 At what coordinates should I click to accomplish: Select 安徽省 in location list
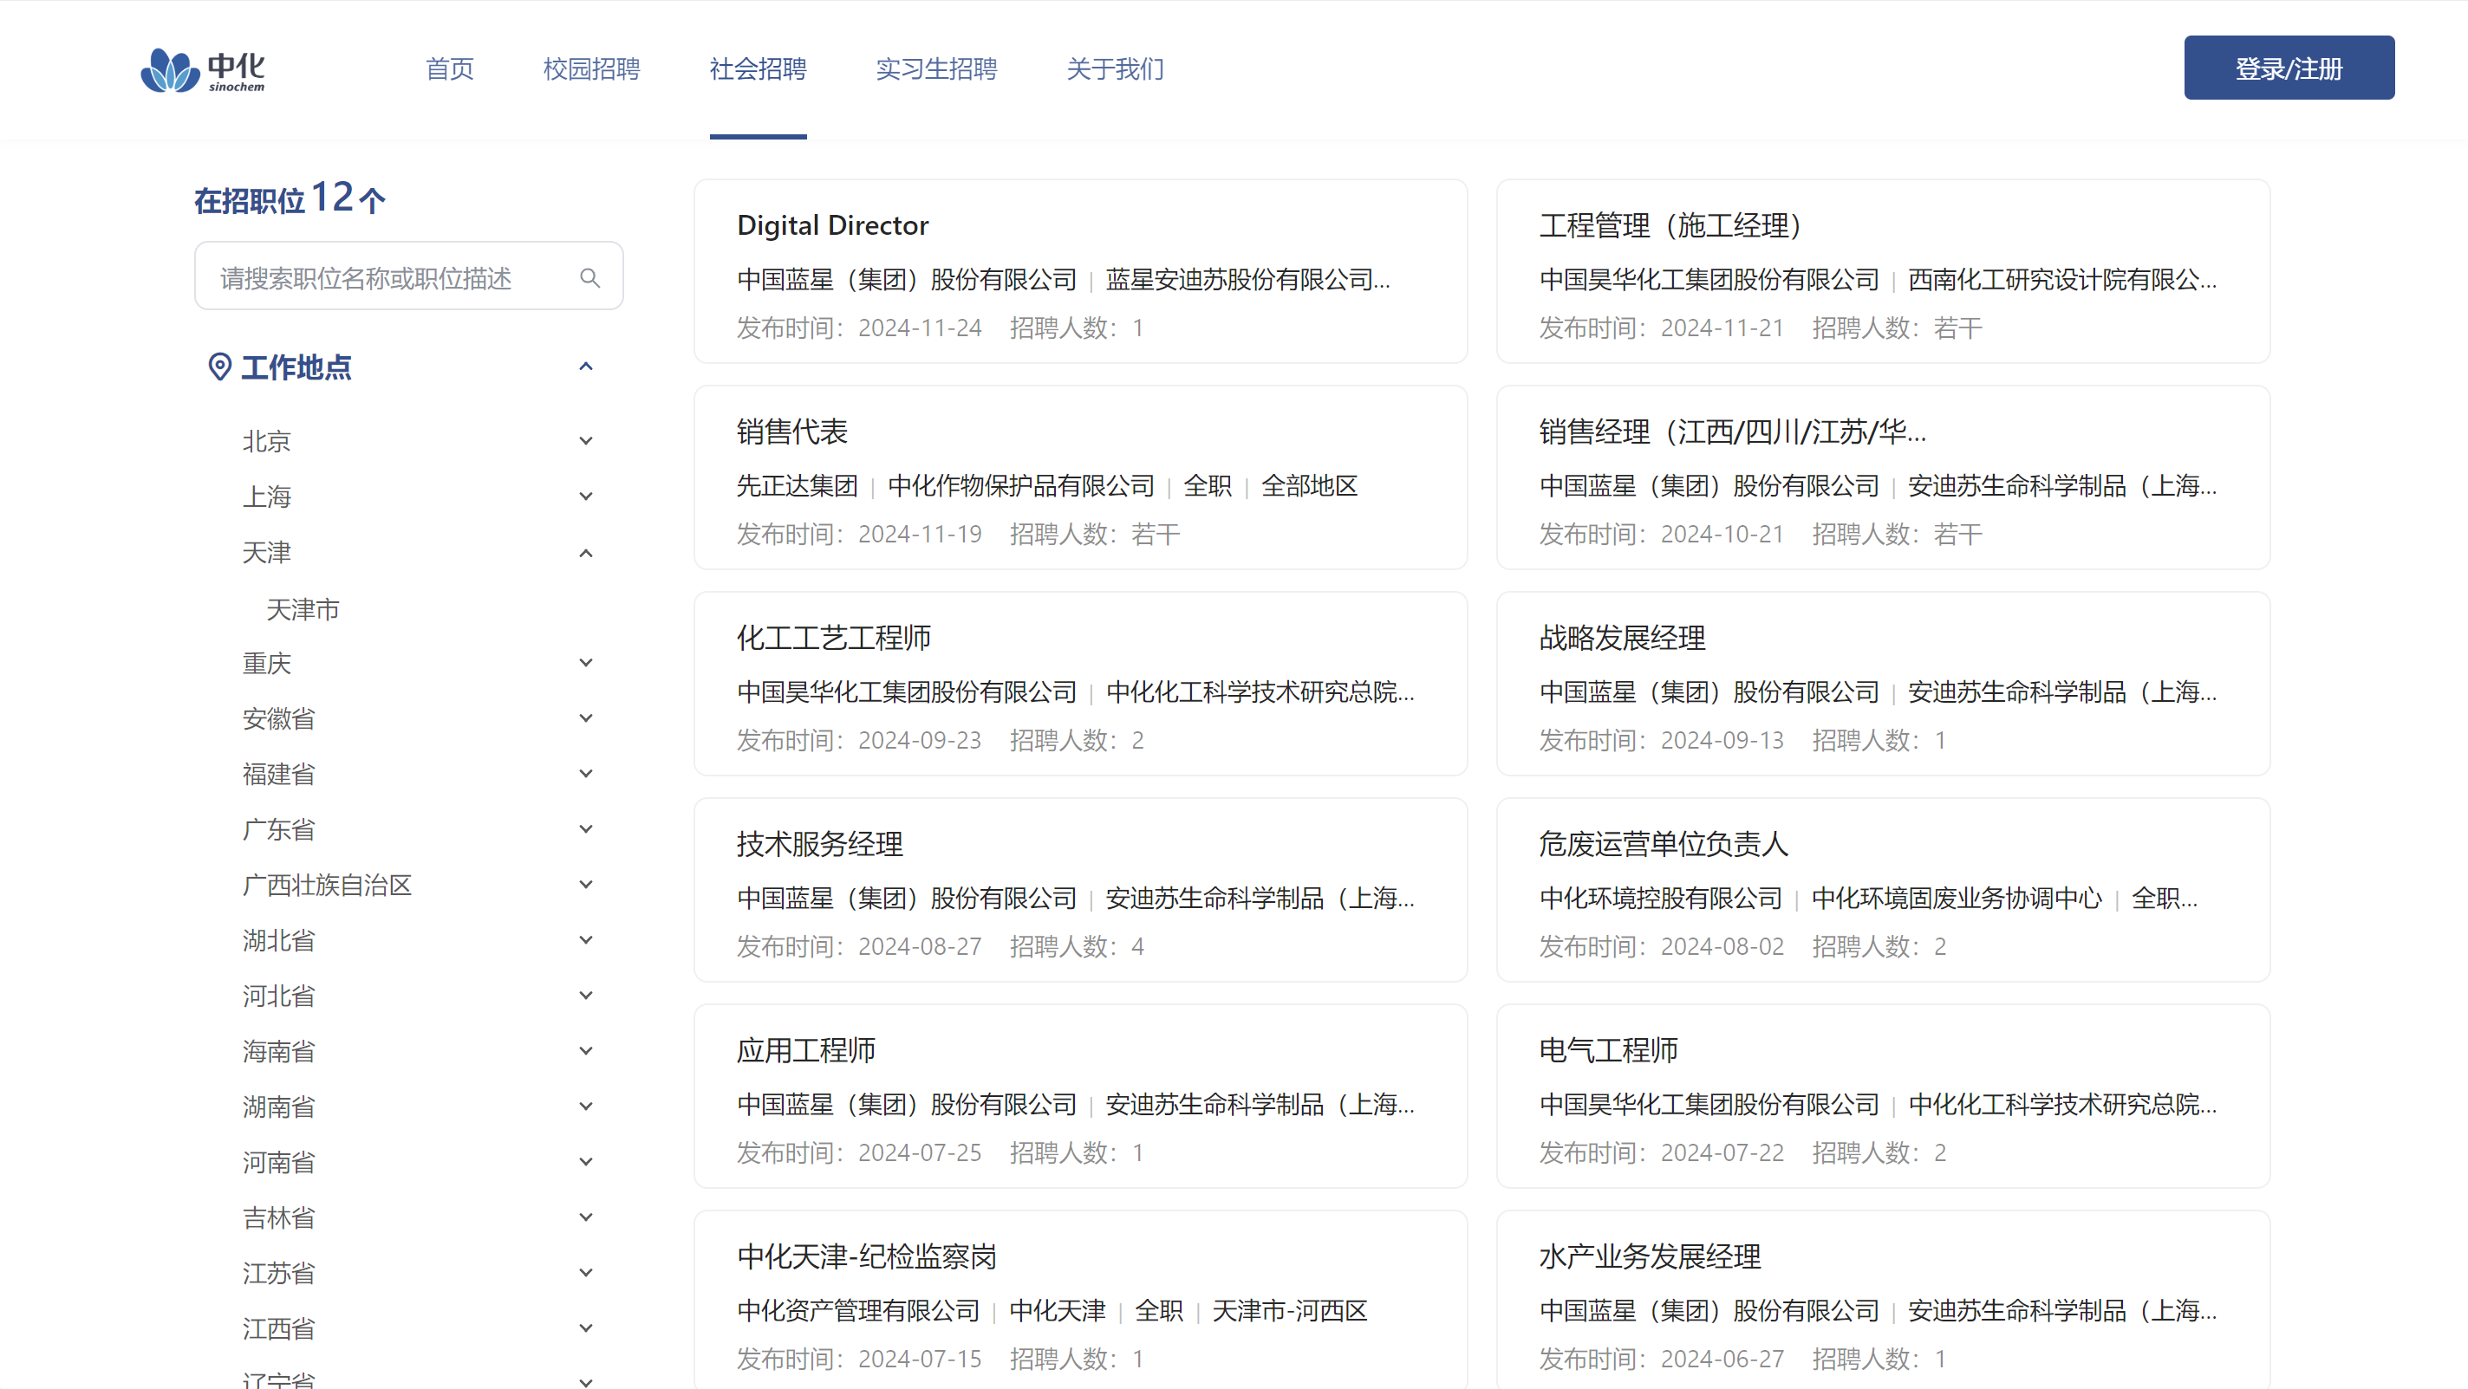(x=279, y=718)
